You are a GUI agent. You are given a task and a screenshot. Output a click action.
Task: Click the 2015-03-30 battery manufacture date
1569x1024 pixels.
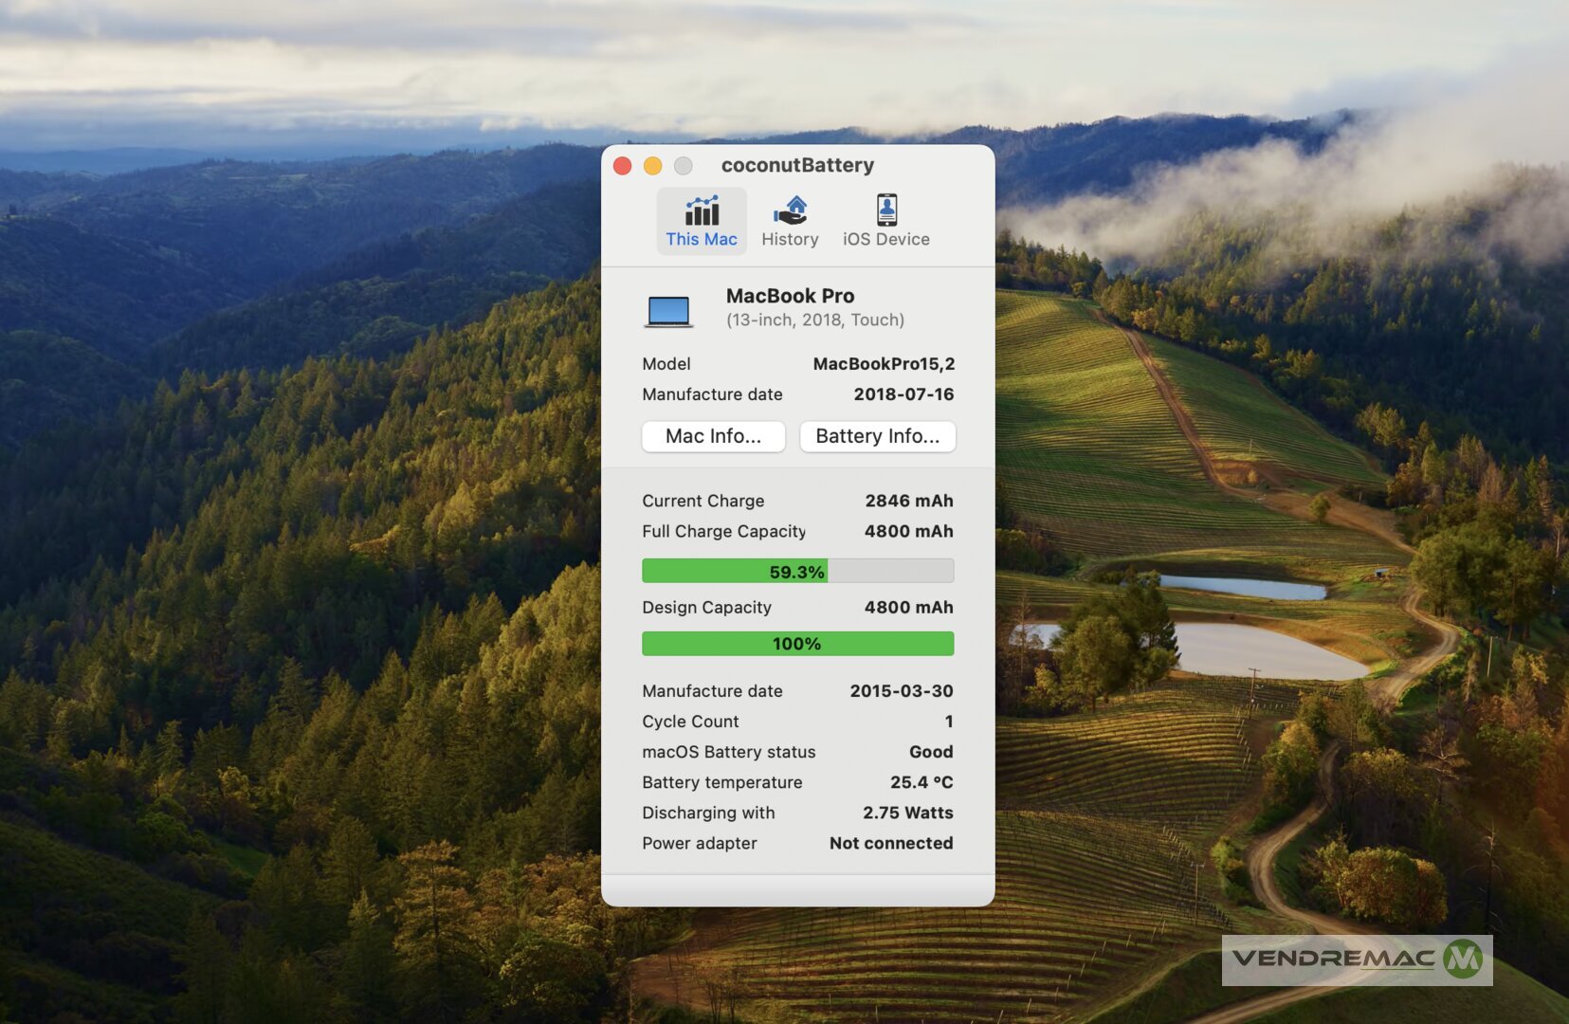(901, 691)
